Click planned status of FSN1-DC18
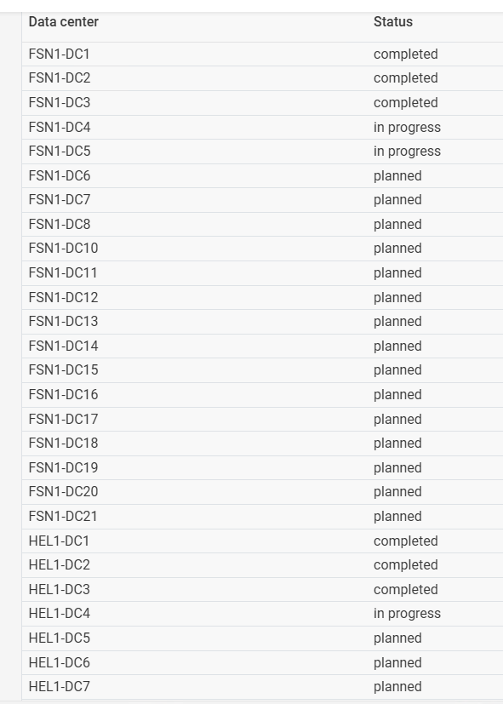This screenshot has height=704, width=503. [x=397, y=444]
